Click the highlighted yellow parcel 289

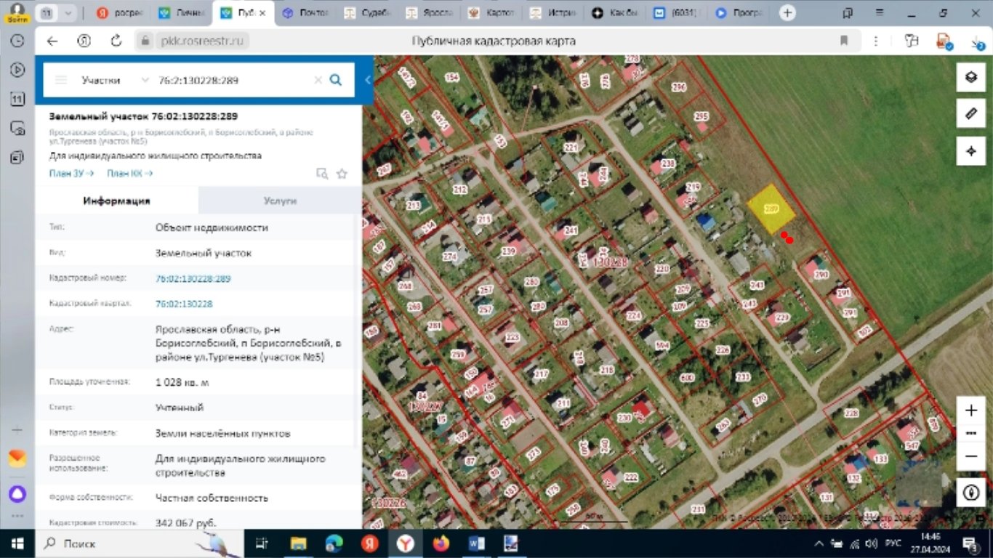coord(771,209)
